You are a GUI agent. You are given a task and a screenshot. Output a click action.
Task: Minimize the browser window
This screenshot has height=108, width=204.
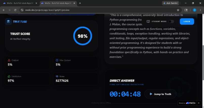tap(186, 3)
